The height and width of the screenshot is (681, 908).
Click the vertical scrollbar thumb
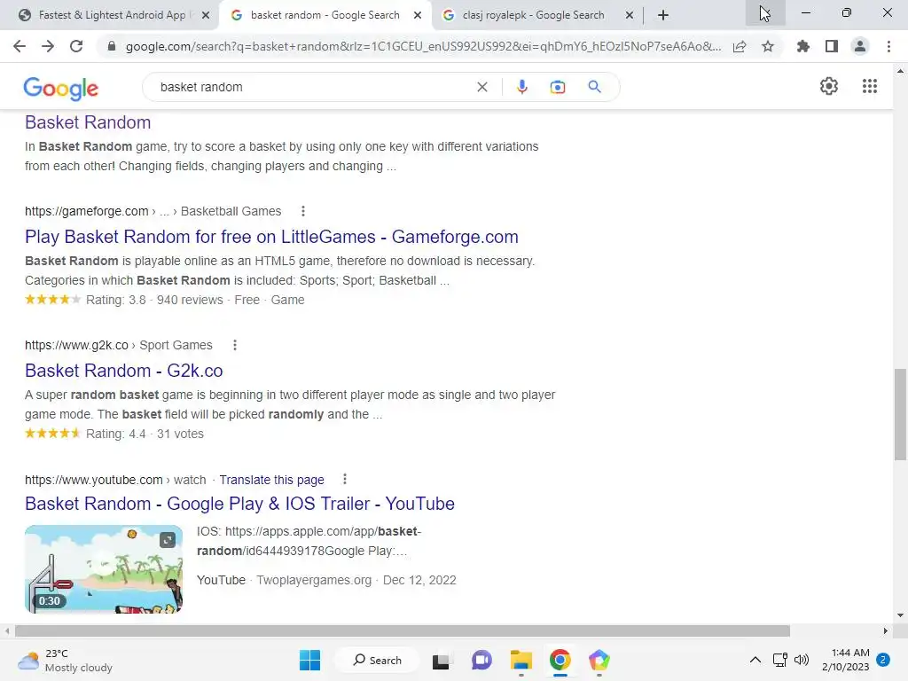click(900, 415)
